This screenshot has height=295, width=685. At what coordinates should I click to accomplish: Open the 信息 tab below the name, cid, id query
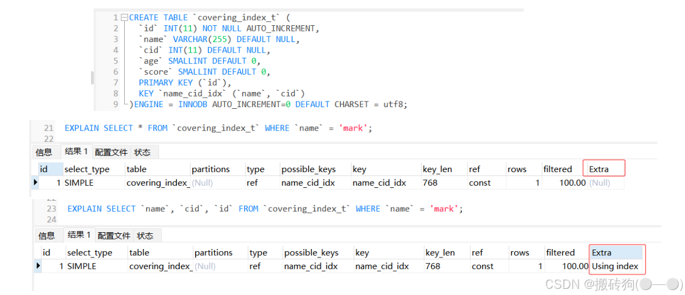click(47, 236)
